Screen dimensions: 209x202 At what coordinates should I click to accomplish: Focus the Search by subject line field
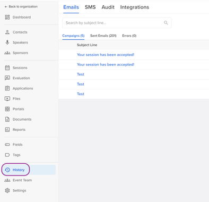(117, 23)
